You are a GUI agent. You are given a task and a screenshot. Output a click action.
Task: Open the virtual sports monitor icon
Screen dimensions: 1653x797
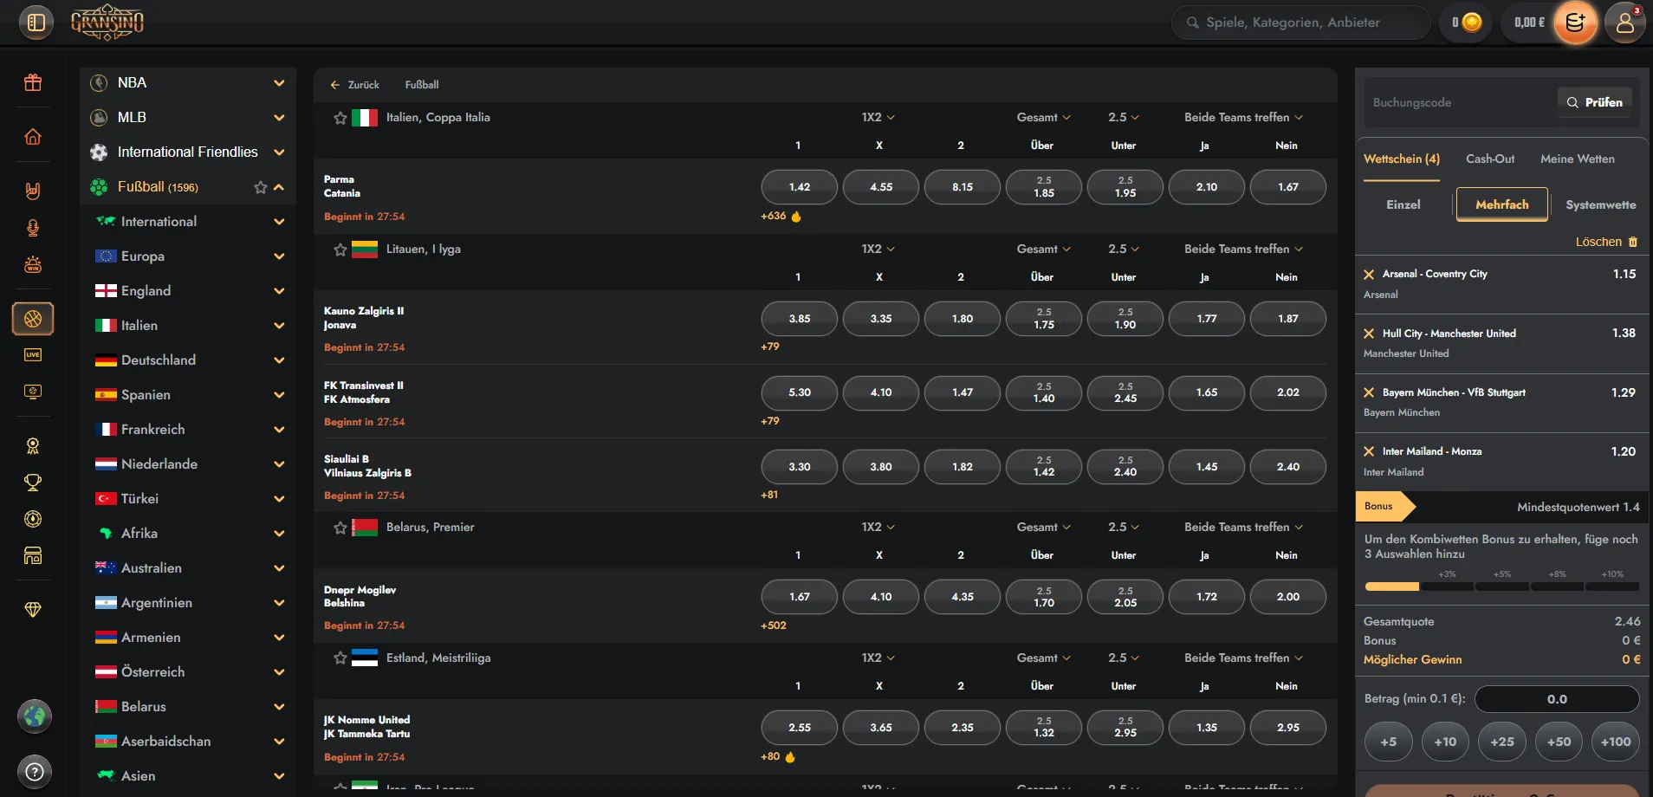tap(33, 392)
